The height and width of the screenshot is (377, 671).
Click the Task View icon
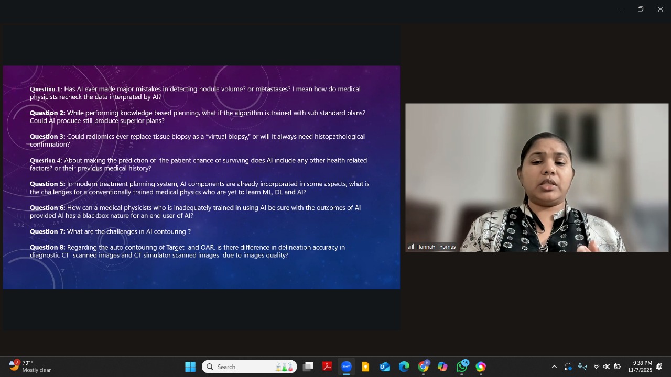(308, 367)
